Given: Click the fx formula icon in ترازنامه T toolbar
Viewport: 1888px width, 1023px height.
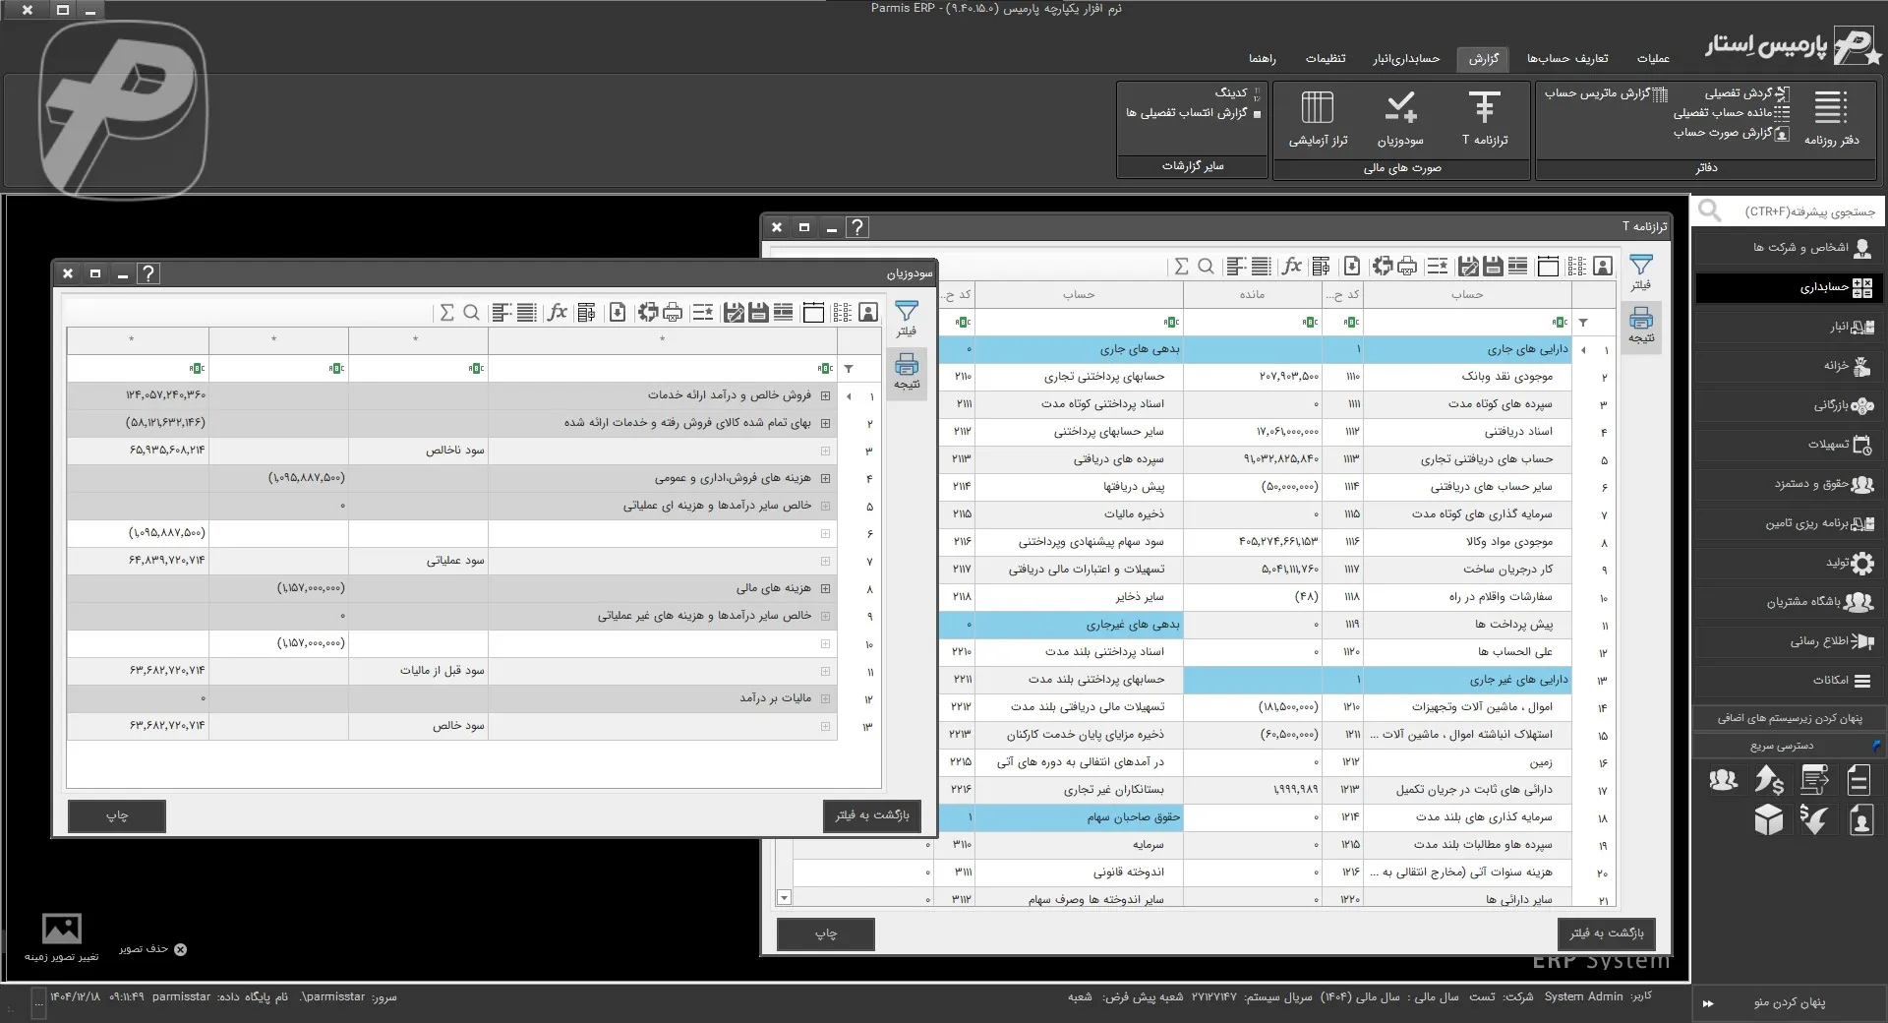Looking at the screenshot, I should coord(1292,266).
